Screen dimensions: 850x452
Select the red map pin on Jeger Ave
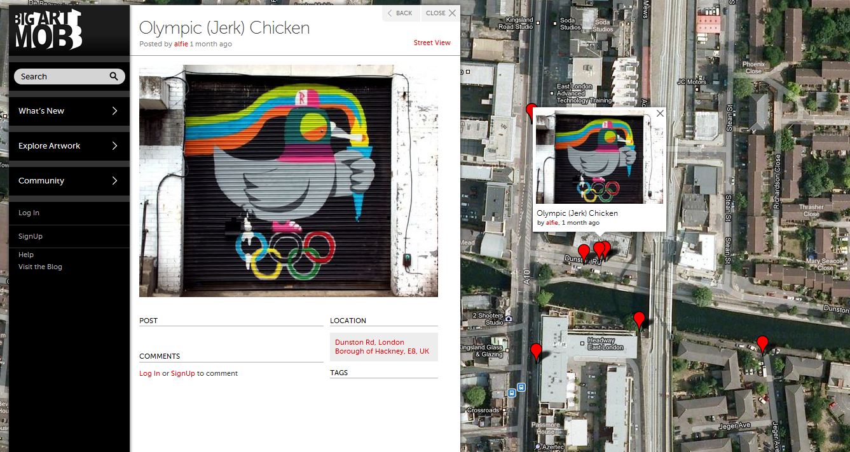click(762, 344)
